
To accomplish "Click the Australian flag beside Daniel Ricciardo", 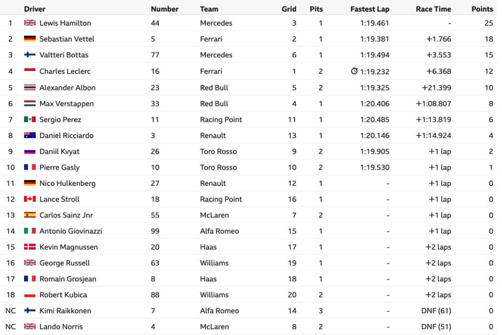I will click(30, 136).
